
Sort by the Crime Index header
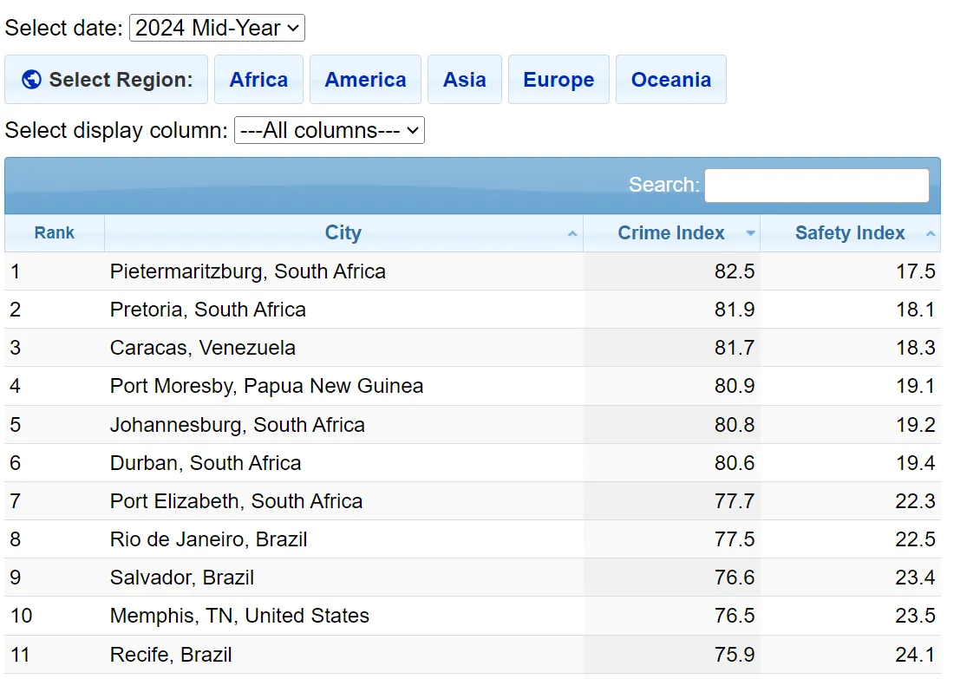pos(670,233)
